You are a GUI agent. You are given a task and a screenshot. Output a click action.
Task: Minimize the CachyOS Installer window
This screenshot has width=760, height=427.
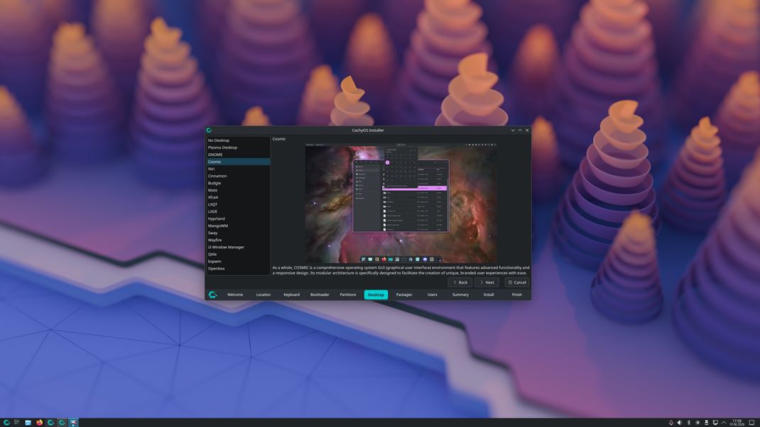click(x=513, y=131)
